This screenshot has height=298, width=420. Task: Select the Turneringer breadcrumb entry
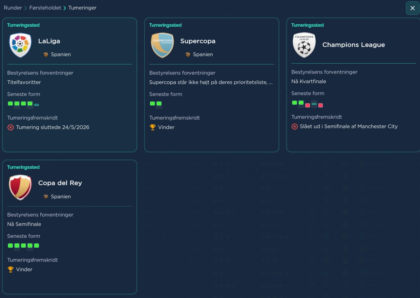82,8
